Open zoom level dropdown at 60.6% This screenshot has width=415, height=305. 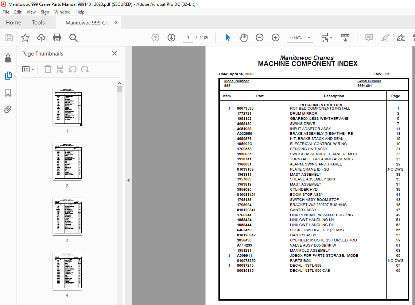309,38
